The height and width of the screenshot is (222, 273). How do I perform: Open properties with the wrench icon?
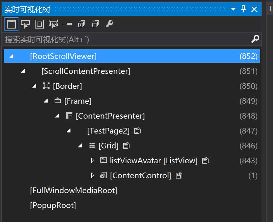(110, 24)
